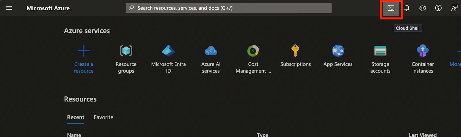
Task: Open Help question mark icon
Action: (438, 8)
